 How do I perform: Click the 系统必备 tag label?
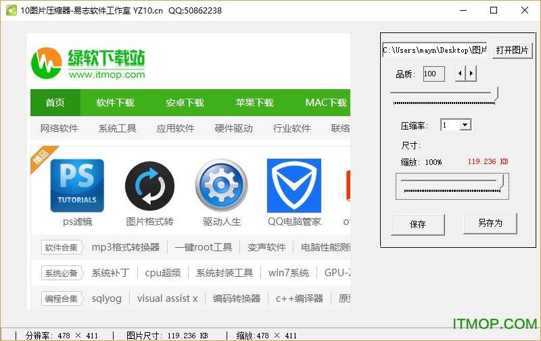(62, 273)
